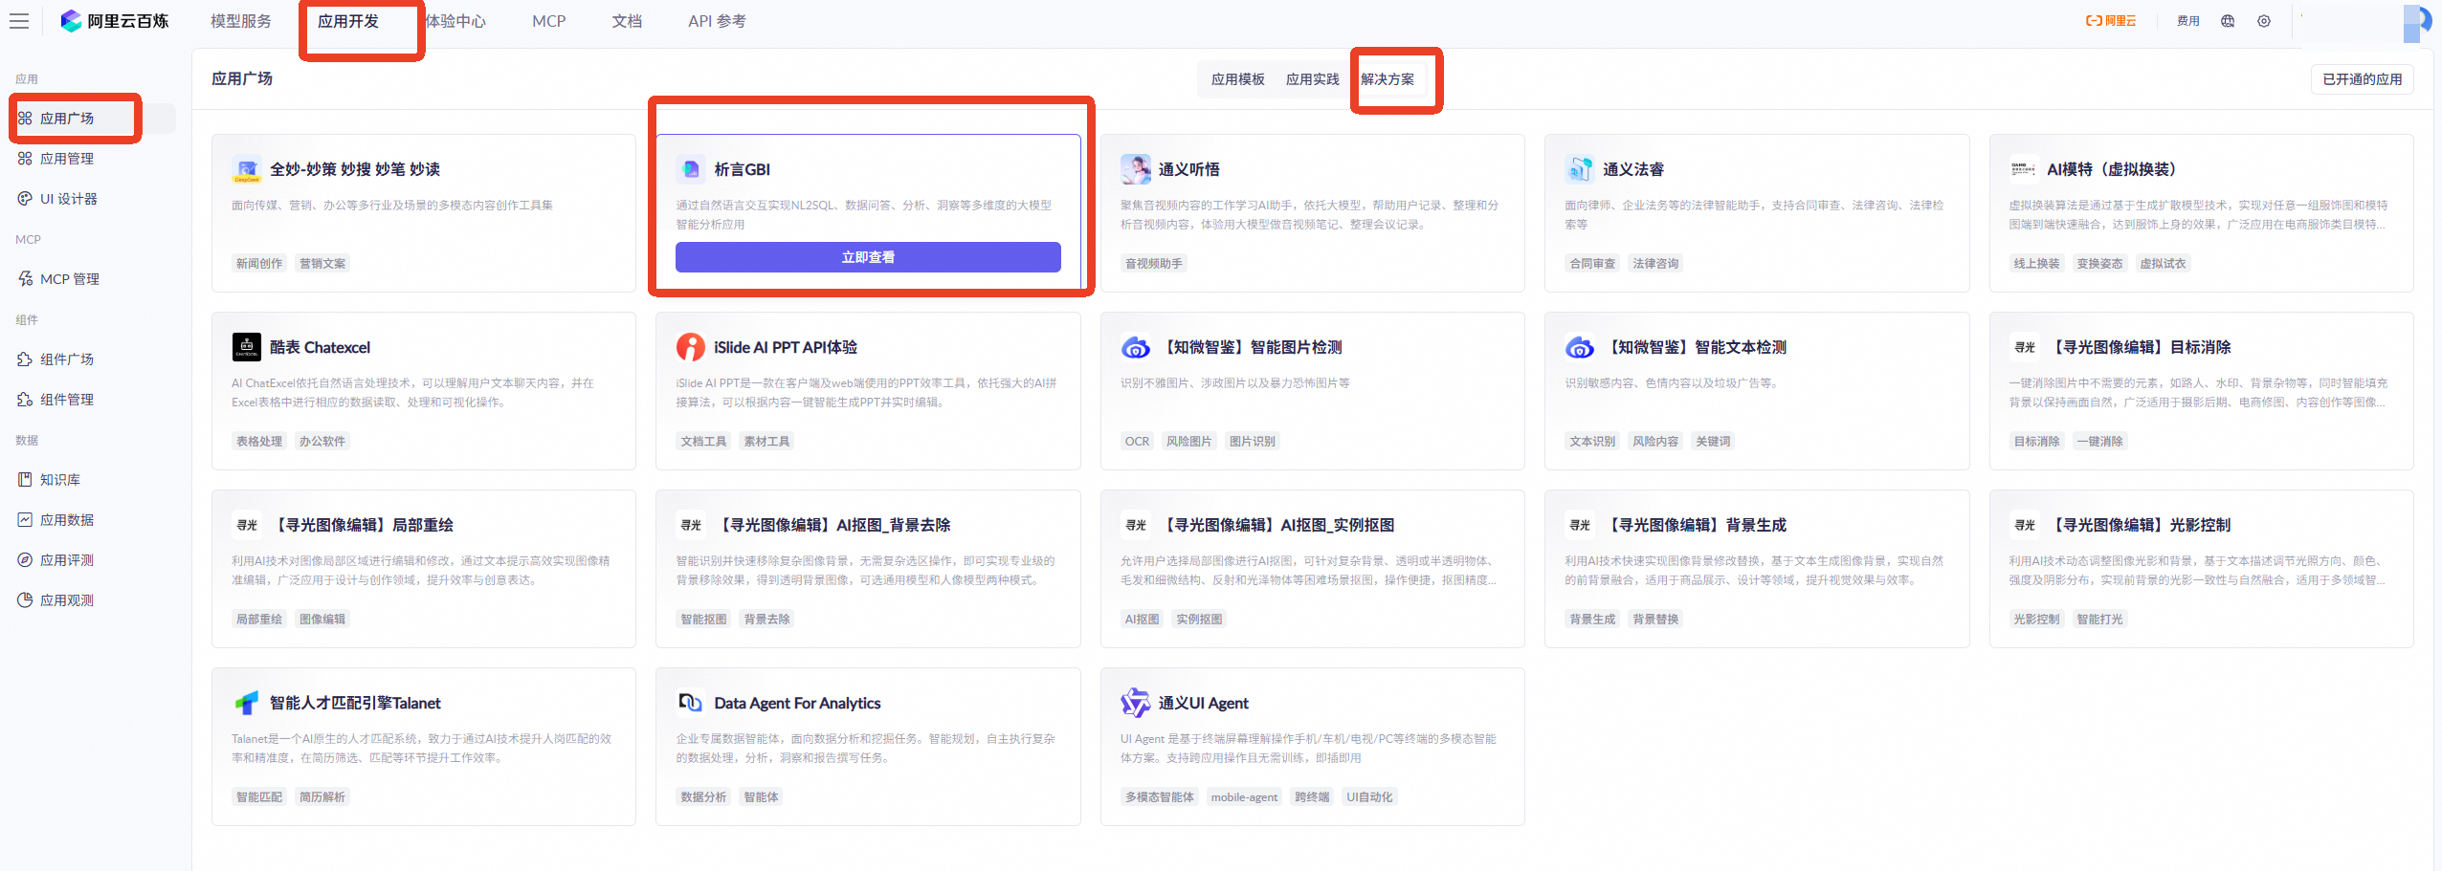Image resolution: width=2442 pixels, height=871 pixels.
Task: Open the API 参考 top tab
Action: point(717,21)
